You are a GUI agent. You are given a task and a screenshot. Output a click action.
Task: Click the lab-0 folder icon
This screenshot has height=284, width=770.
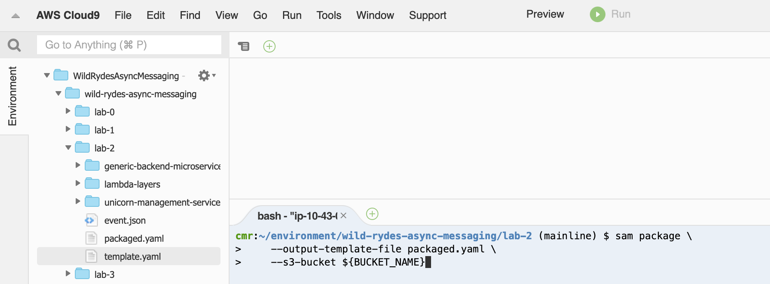pos(82,111)
